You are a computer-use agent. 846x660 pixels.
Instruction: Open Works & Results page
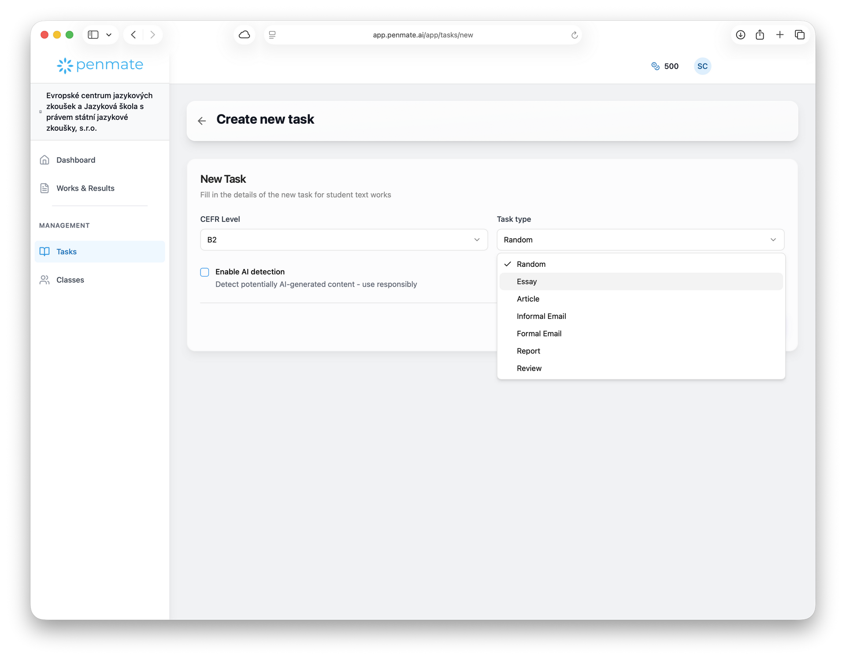coord(85,188)
